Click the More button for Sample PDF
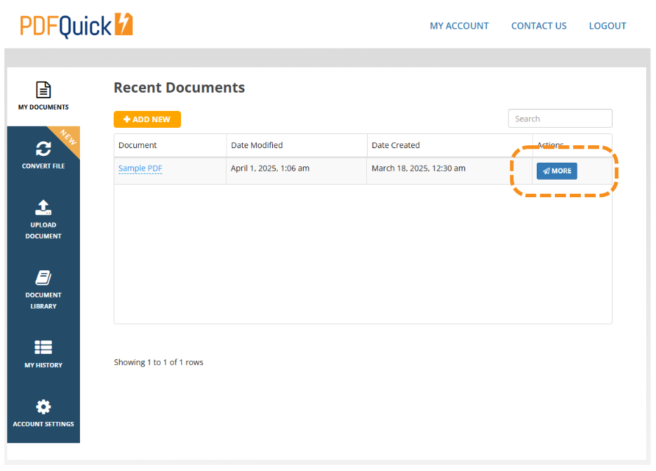This screenshot has height=471, width=656. 557,171
